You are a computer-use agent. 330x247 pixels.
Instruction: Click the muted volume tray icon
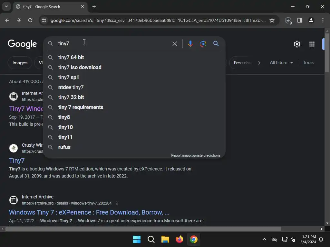click(293, 239)
